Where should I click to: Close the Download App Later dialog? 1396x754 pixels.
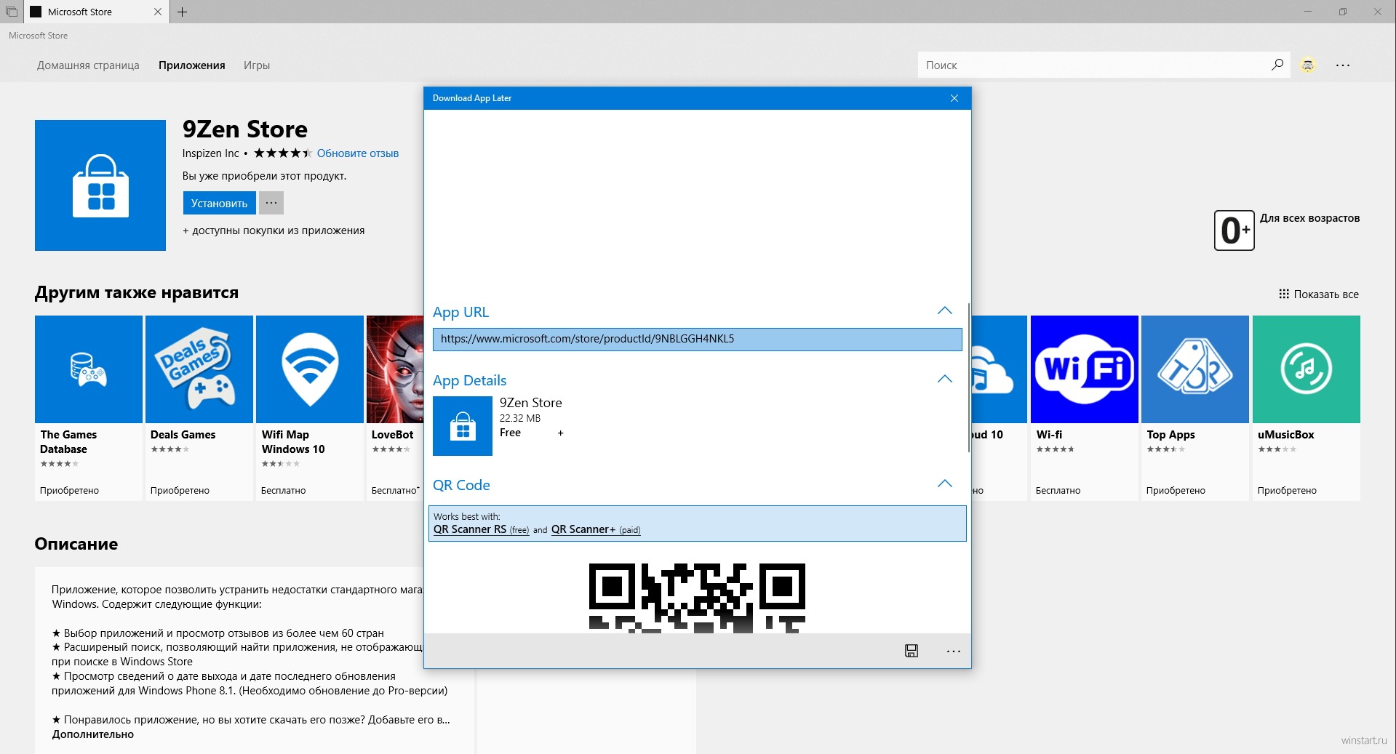click(x=954, y=98)
